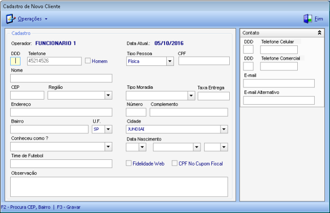Click the Fim button label

pyautogui.click(x=319, y=19)
